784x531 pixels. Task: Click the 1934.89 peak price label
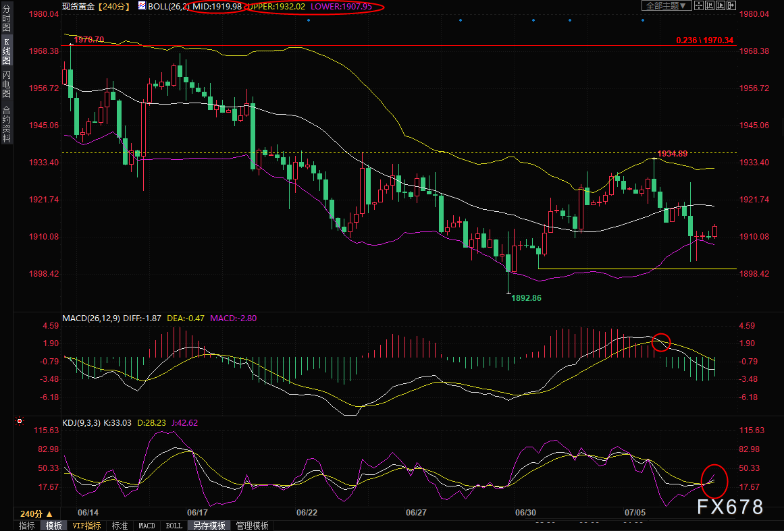click(x=672, y=153)
